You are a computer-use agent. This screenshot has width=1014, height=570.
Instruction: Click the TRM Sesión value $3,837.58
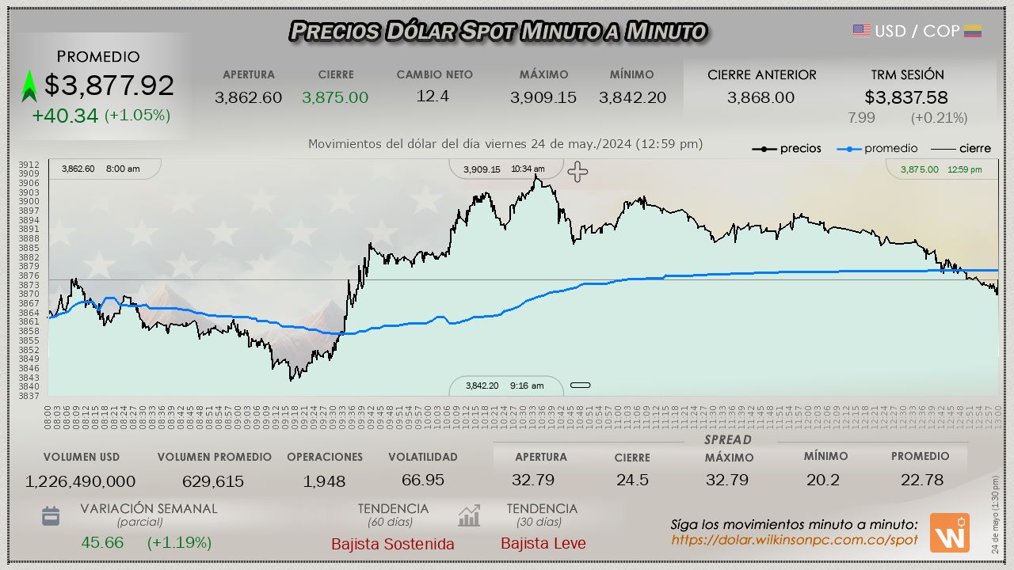tap(906, 97)
